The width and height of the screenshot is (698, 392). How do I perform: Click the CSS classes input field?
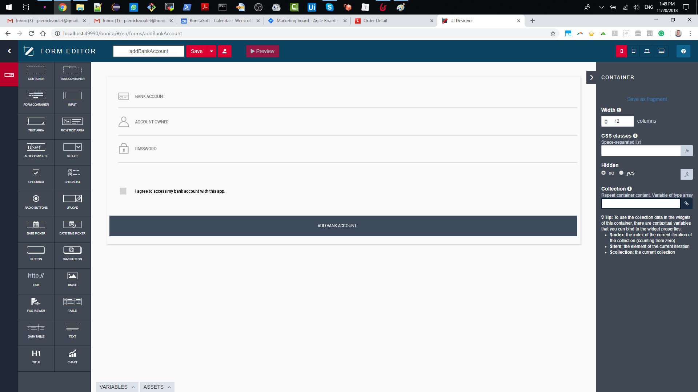[x=641, y=150]
